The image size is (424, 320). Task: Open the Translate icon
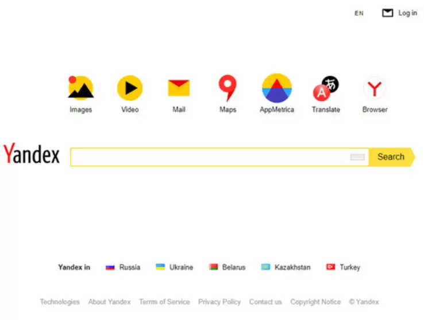(326, 88)
